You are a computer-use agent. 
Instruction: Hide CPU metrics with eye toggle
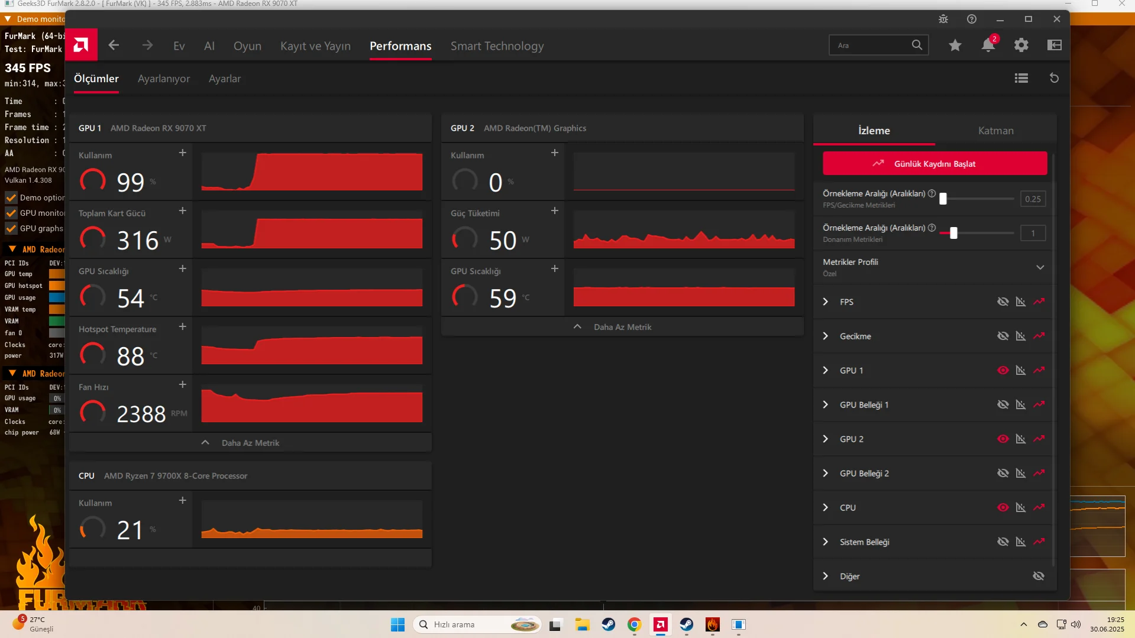click(1003, 507)
